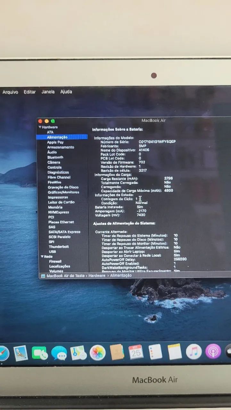Click the 7430 voltage value
The width and height of the screenshot is (231, 410).
(141, 215)
